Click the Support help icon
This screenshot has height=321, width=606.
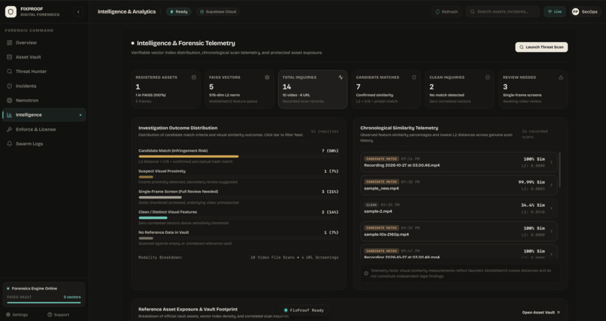[x=50, y=314]
